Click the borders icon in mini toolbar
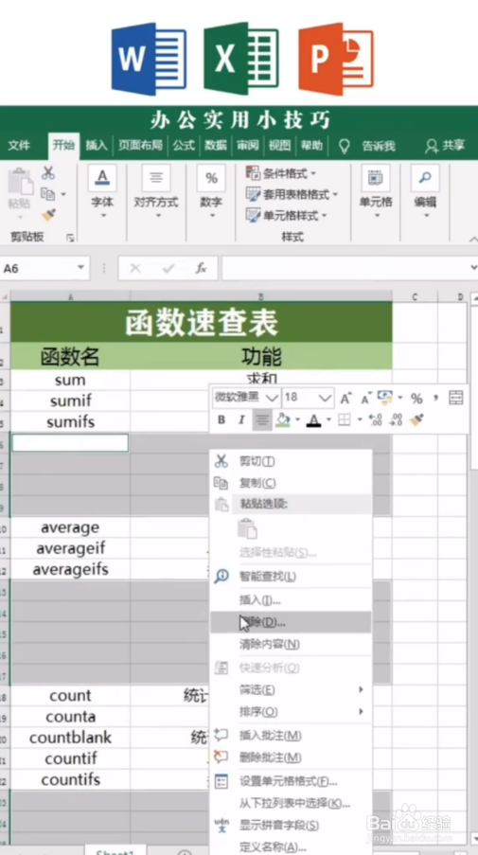478x855 pixels. [345, 419]
